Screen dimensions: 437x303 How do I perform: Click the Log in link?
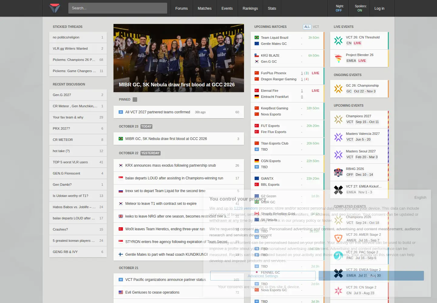379,8
